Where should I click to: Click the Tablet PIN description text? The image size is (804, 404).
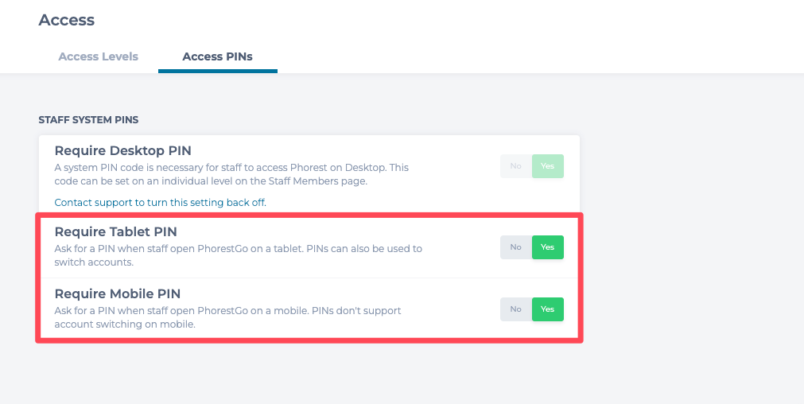click(x=238, y=254)
